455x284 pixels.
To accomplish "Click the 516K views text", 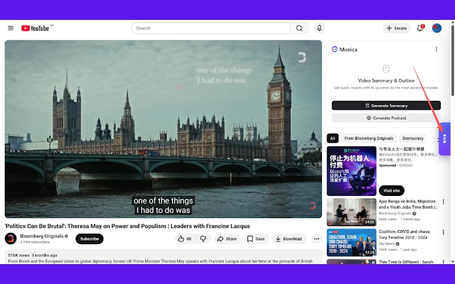I will pos(19,255).
